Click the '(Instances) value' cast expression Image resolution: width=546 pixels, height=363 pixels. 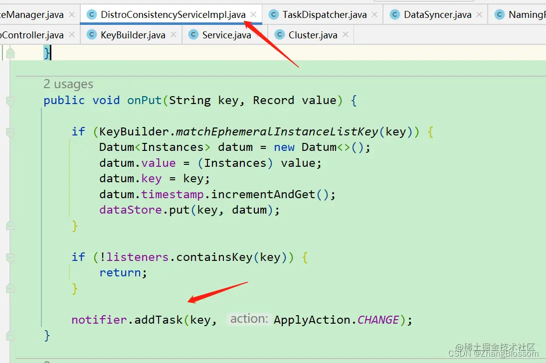[x=257, y=163]
